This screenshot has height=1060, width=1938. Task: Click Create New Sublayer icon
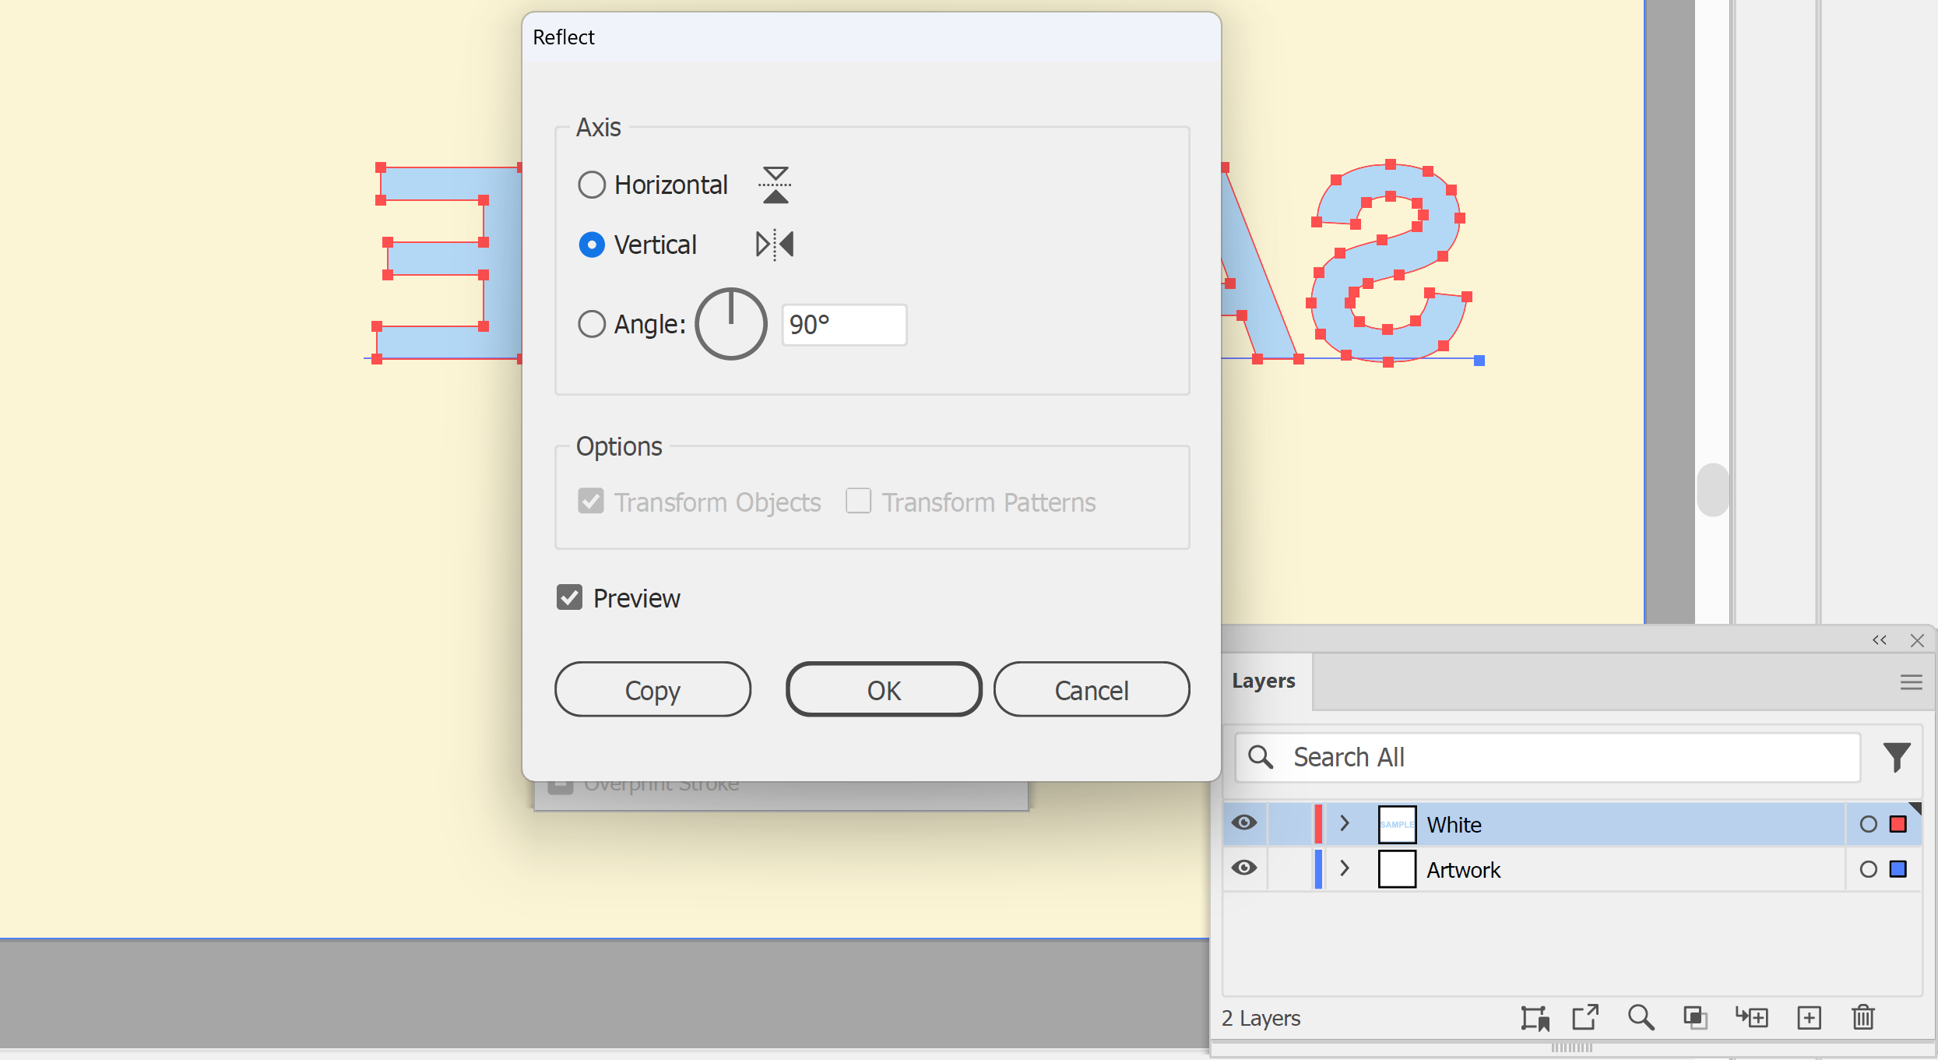(x=1752, y=1018)
